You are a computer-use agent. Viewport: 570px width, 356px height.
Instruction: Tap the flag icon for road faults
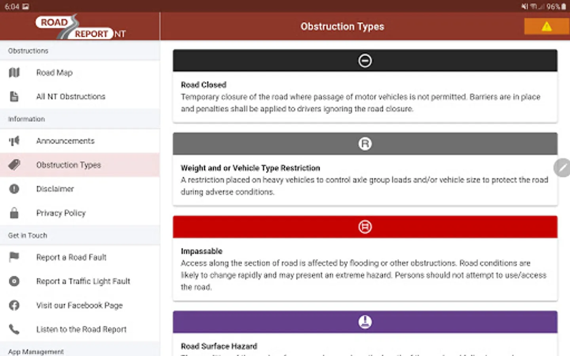(x=14, y=257)
